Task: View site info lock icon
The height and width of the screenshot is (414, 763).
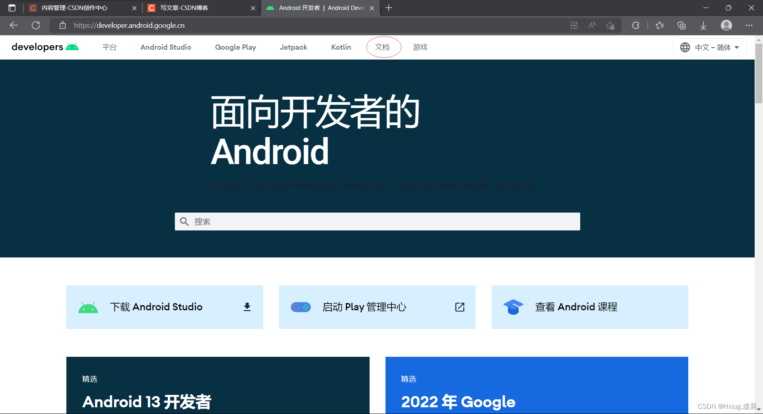Action: tap(62, 25)
